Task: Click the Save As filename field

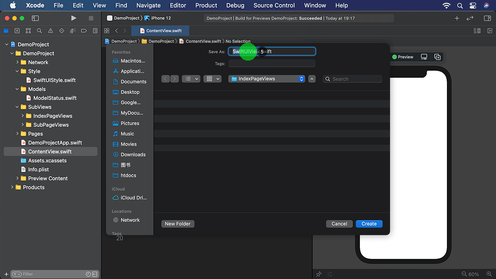Action: (272, 52)
